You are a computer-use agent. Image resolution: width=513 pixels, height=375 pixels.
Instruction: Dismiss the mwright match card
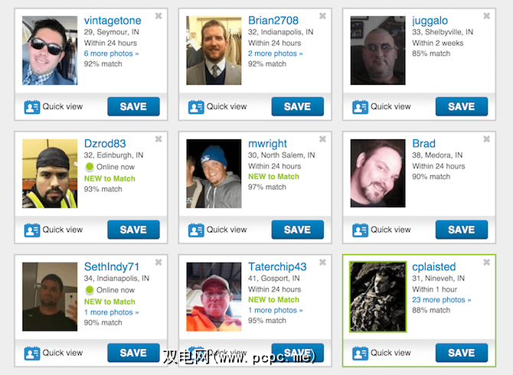click(x=322, y=139)
